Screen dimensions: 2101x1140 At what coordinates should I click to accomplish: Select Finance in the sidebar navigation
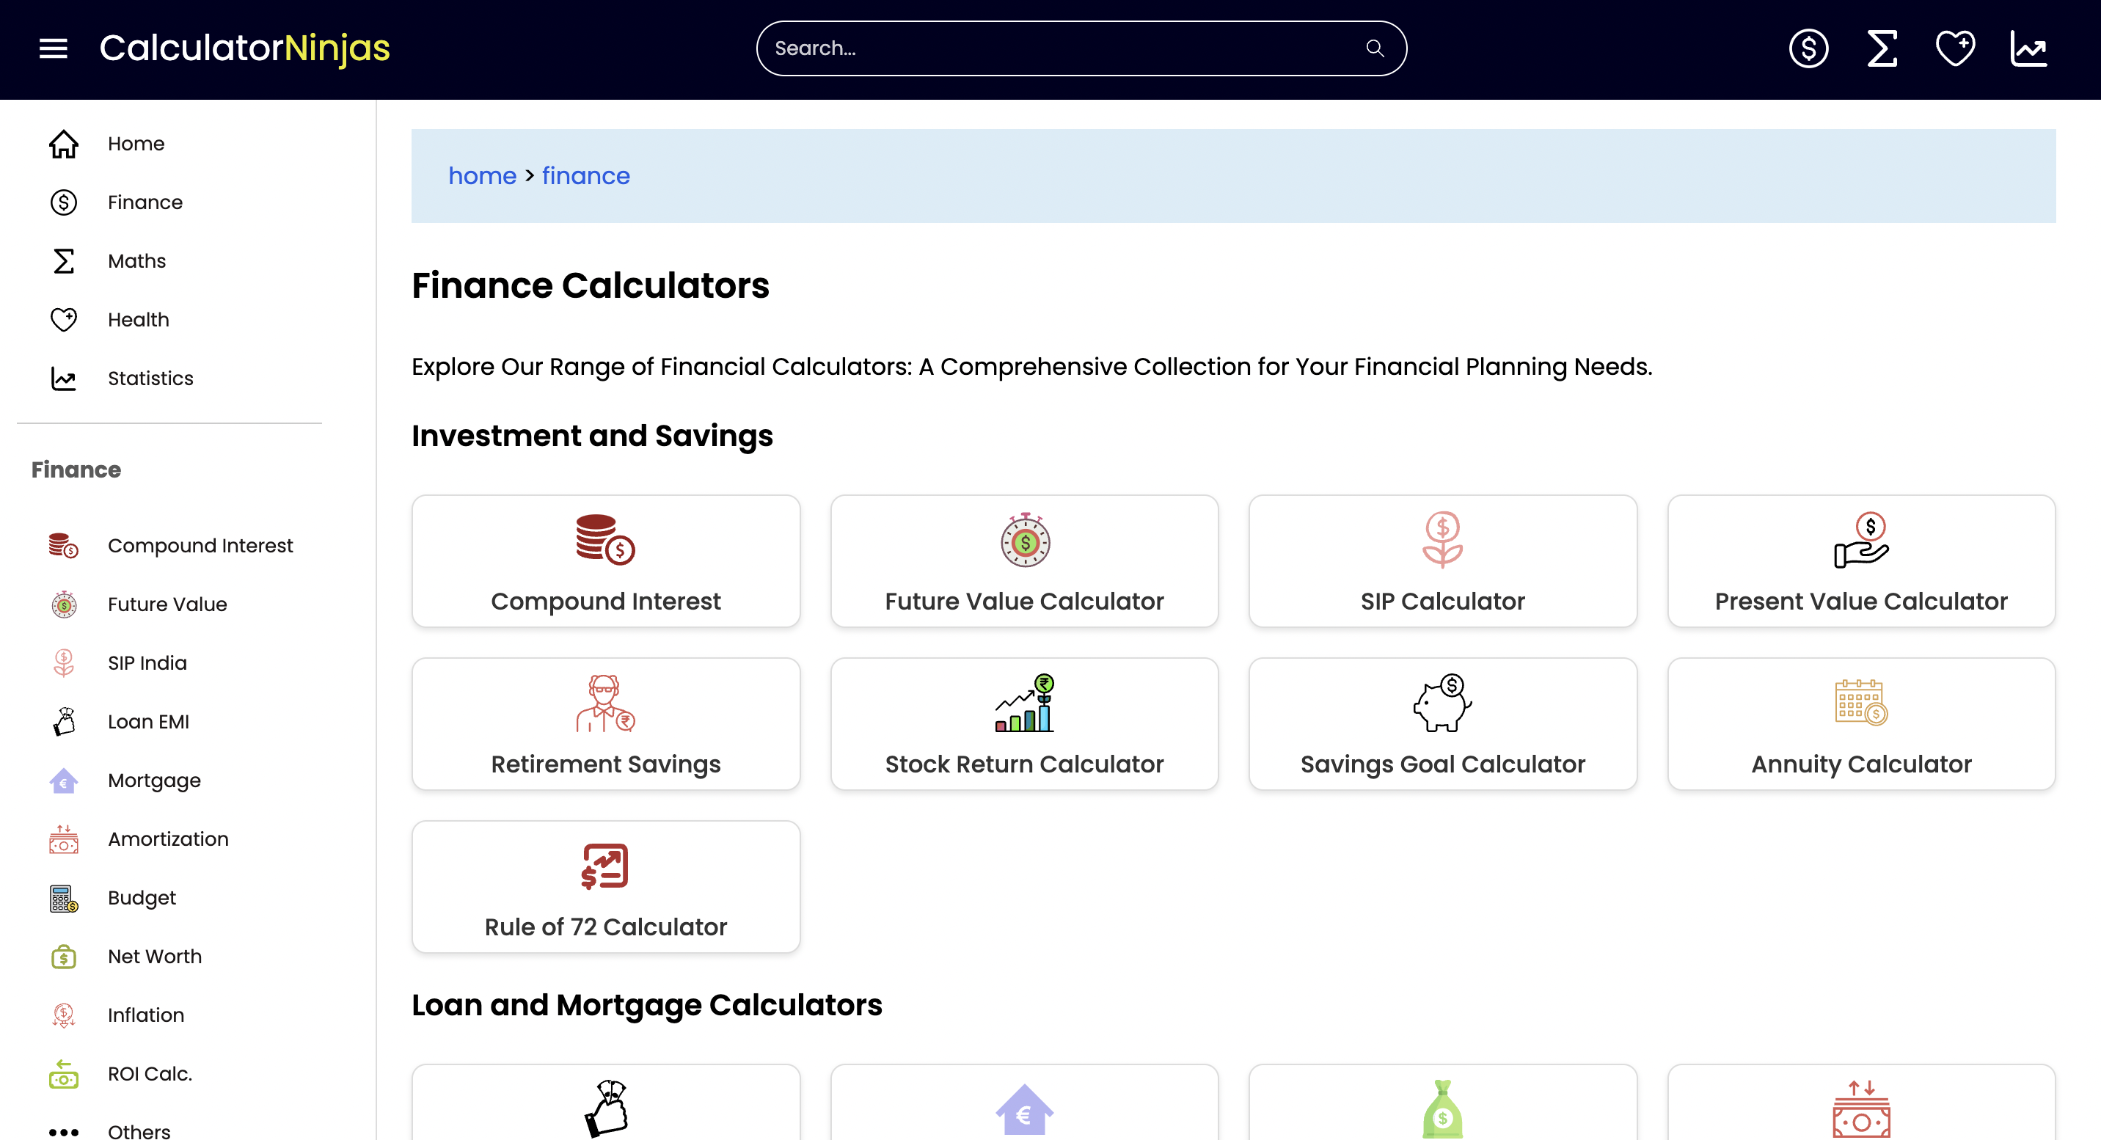tap(145, 202)
